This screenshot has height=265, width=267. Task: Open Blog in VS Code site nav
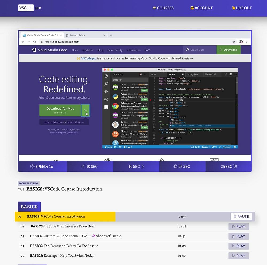point(100,50)
